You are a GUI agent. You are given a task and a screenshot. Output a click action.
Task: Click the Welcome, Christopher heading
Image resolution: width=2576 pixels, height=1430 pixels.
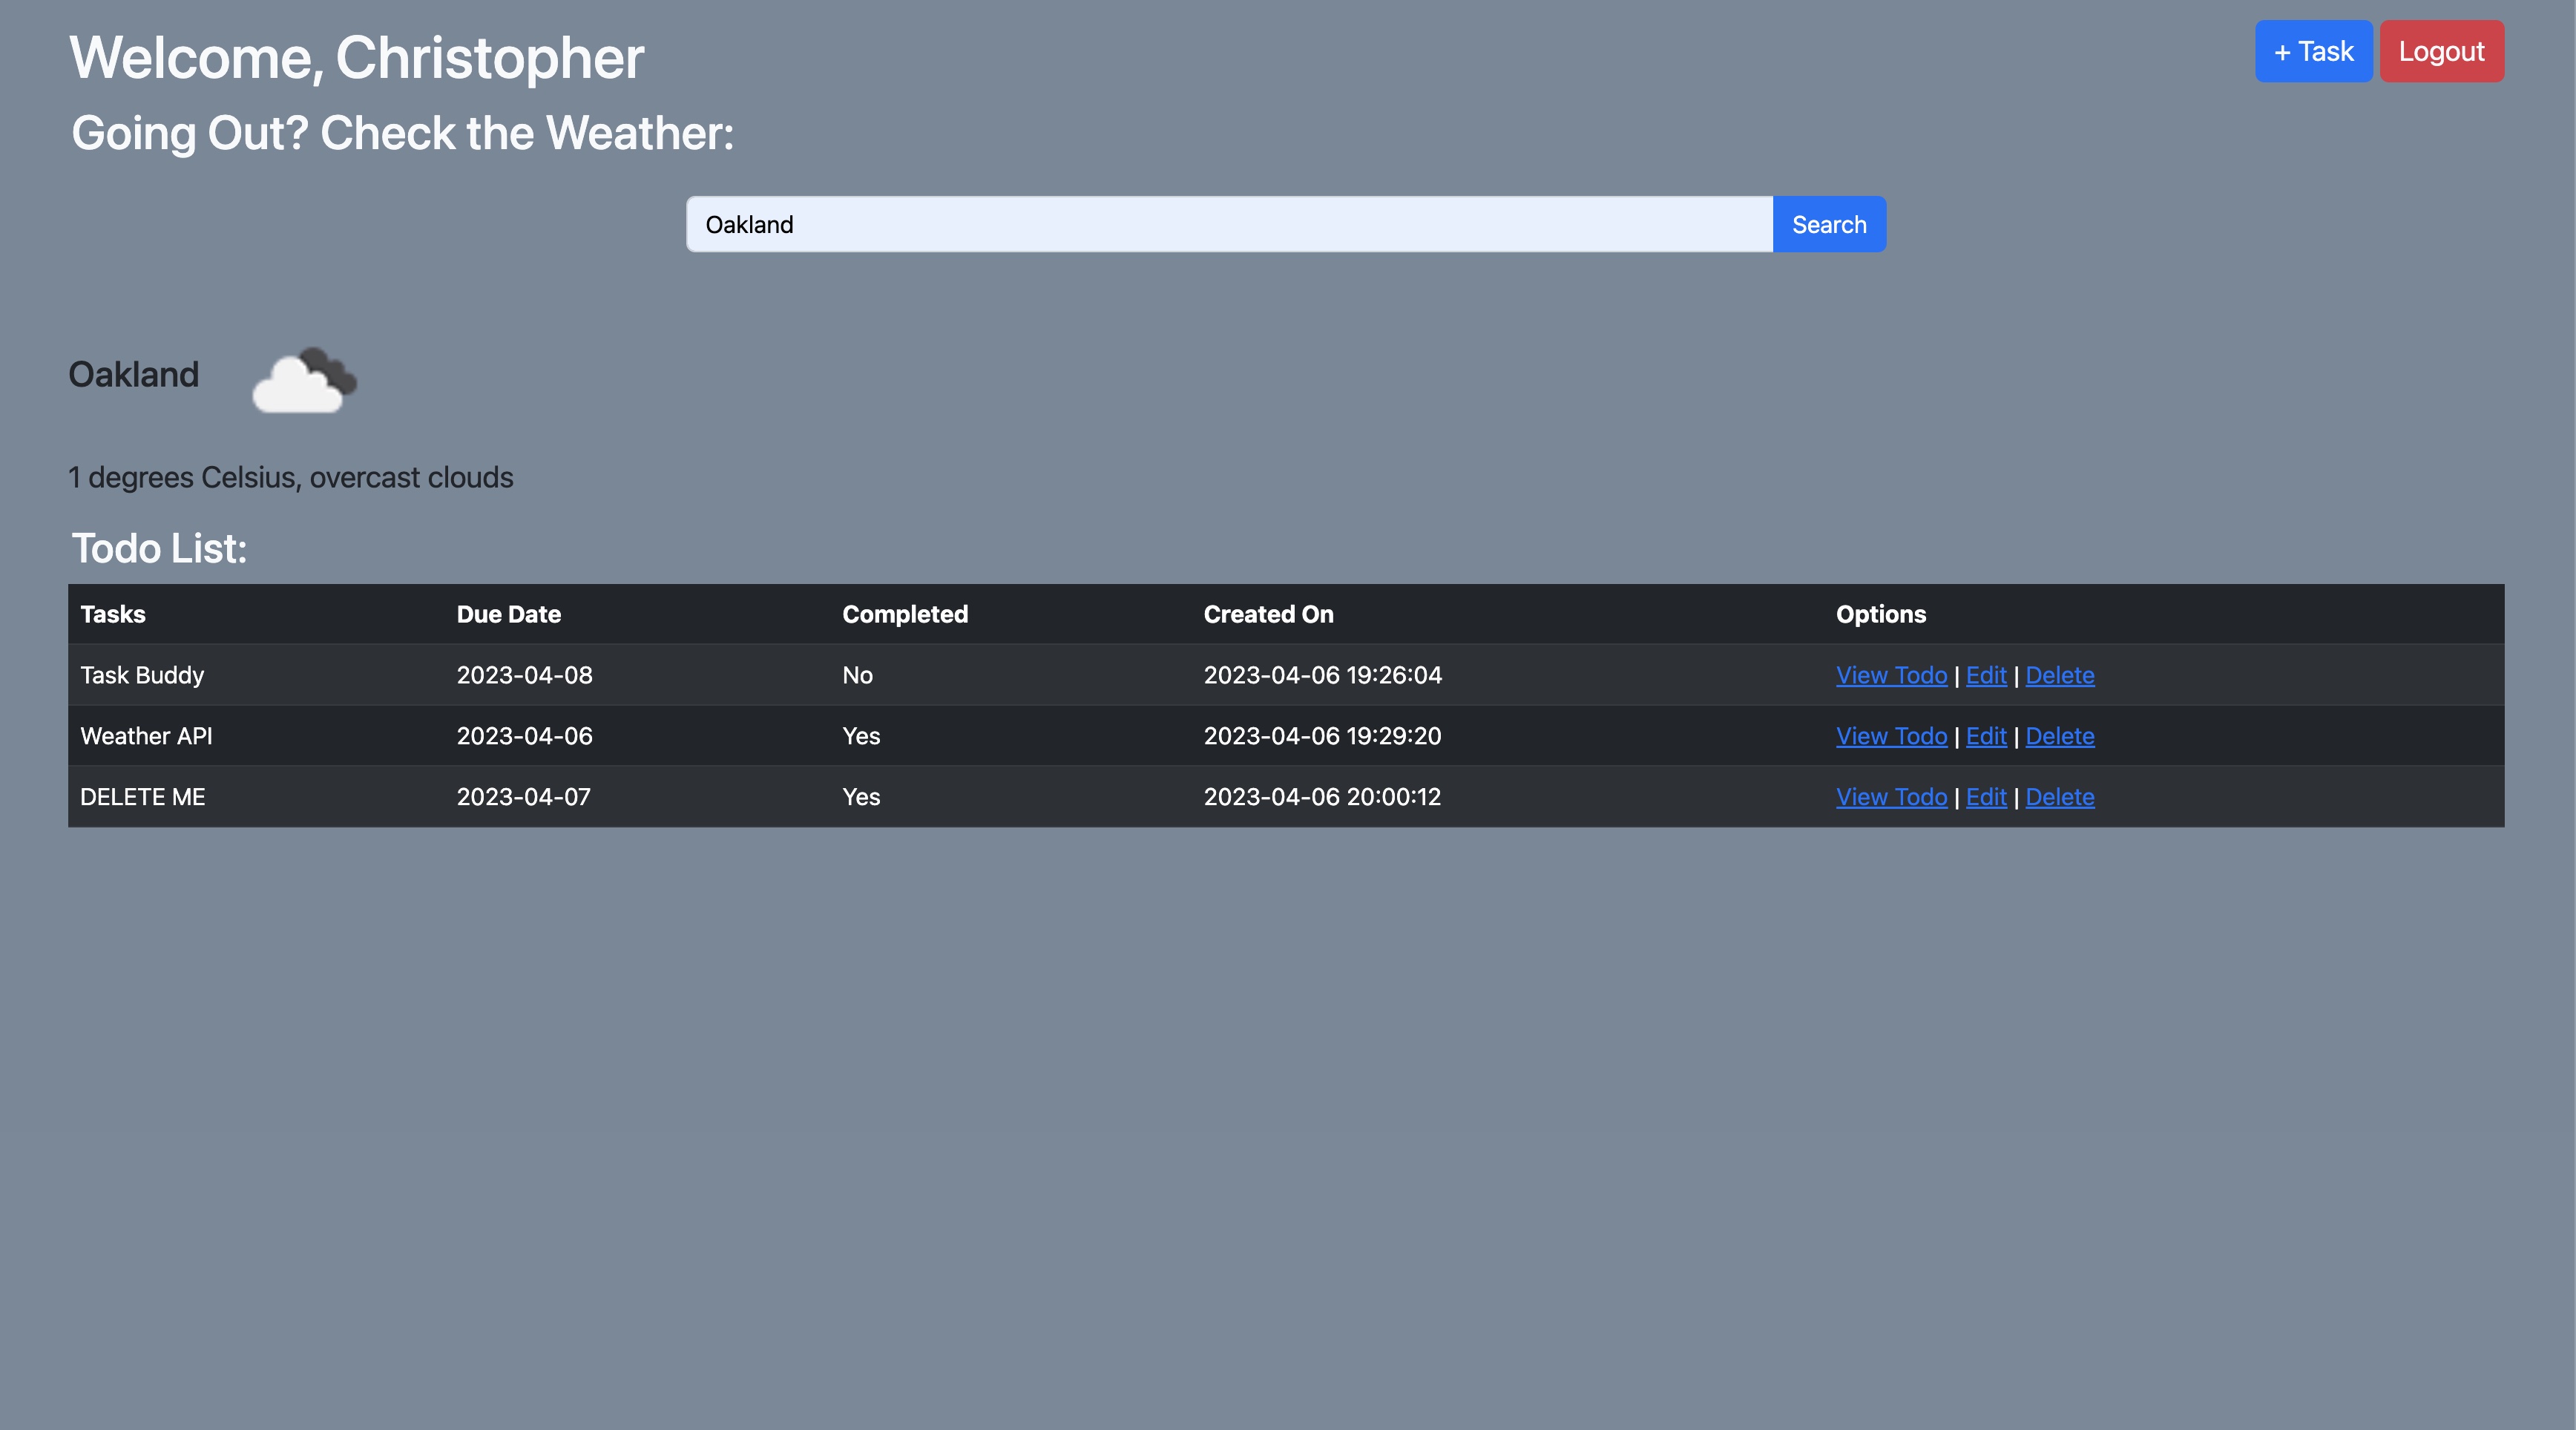[x=356, y=58]
